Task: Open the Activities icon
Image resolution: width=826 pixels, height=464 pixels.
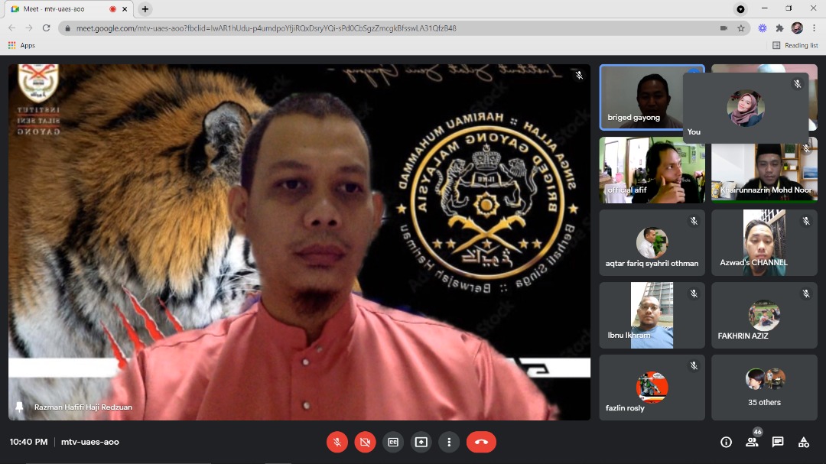Action: (x=803, y=443)
